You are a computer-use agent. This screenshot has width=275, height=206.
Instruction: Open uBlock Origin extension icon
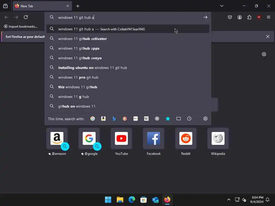259,17
